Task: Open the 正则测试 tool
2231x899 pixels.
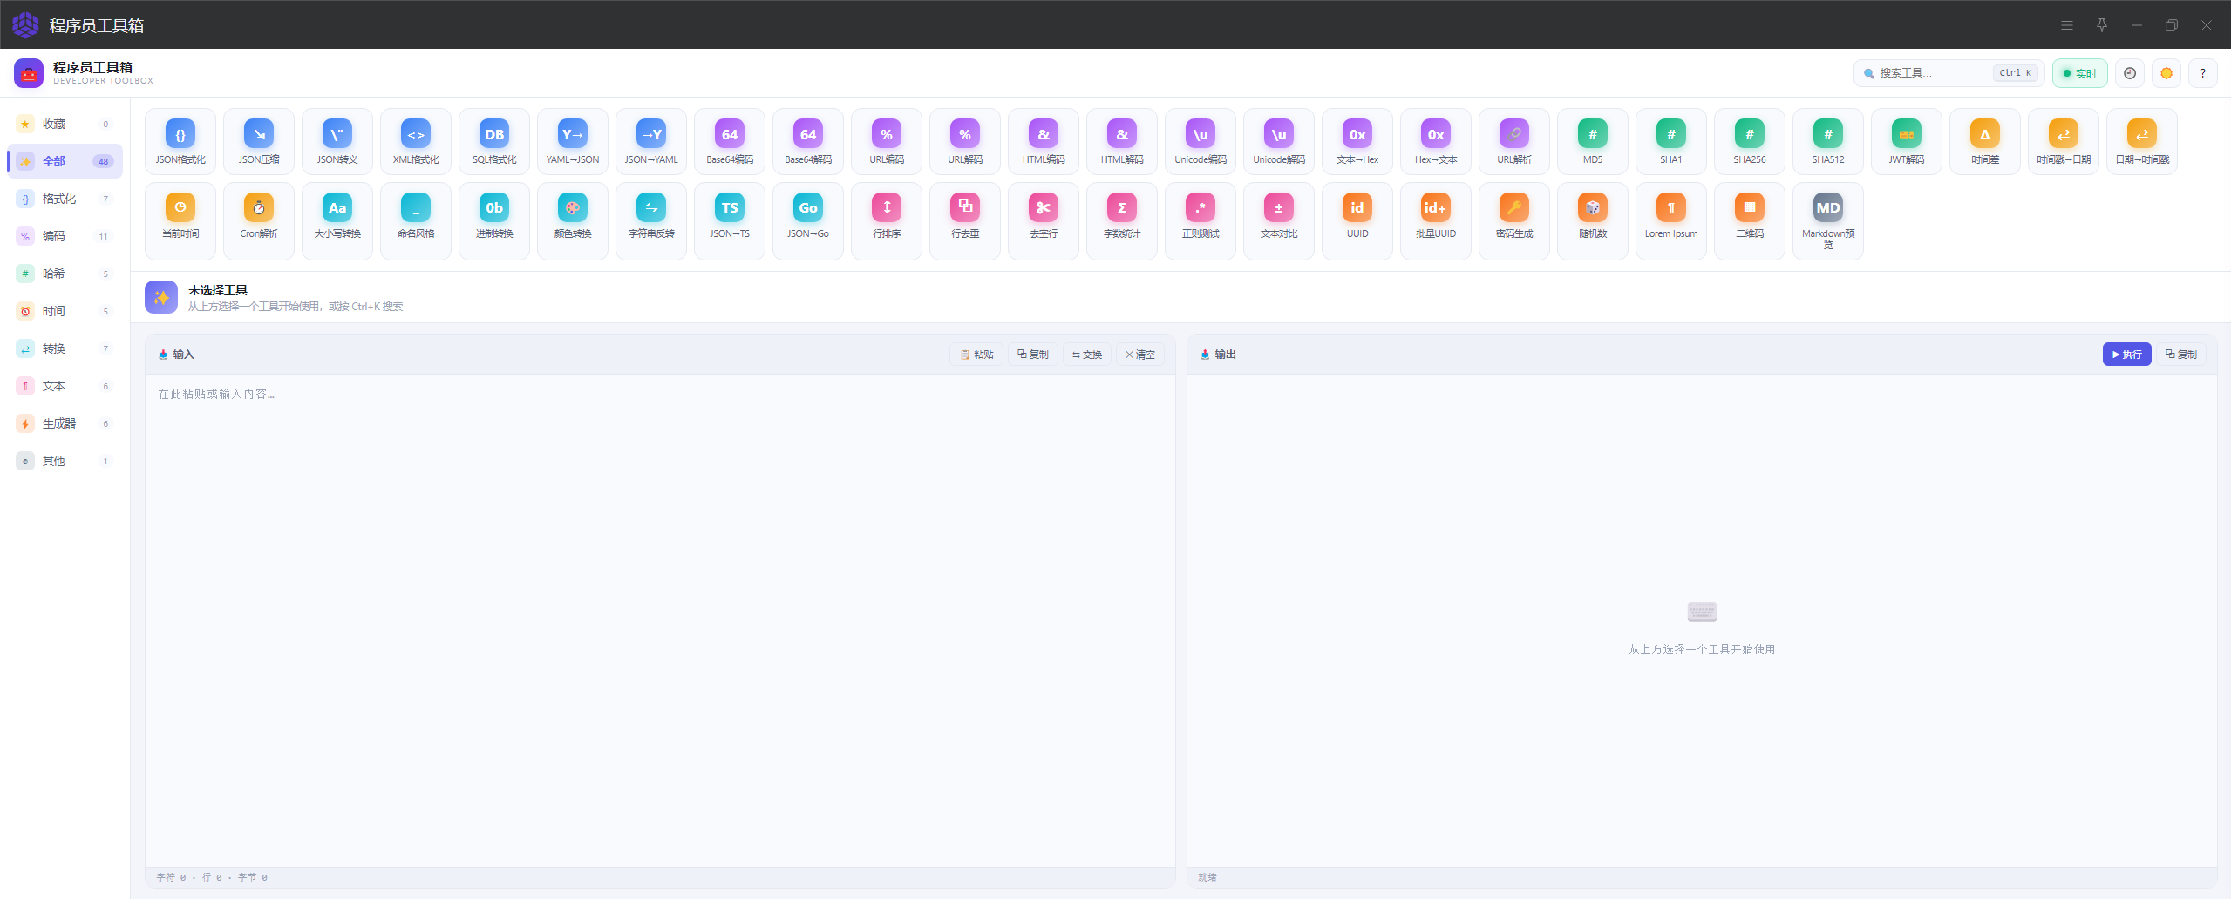Action: (x=1201, y=220)
